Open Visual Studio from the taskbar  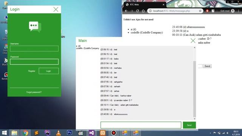click(x=92, y=133)
